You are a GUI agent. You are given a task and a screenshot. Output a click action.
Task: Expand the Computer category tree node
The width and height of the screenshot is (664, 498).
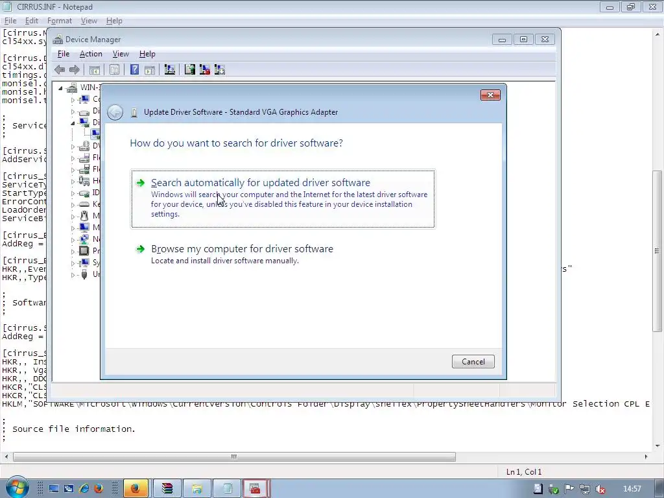point(73,100)
